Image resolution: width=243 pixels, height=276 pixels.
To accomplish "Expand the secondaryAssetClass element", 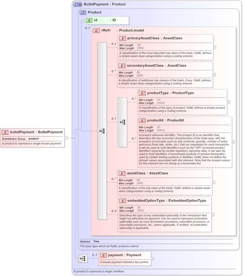I will [214, 75].
